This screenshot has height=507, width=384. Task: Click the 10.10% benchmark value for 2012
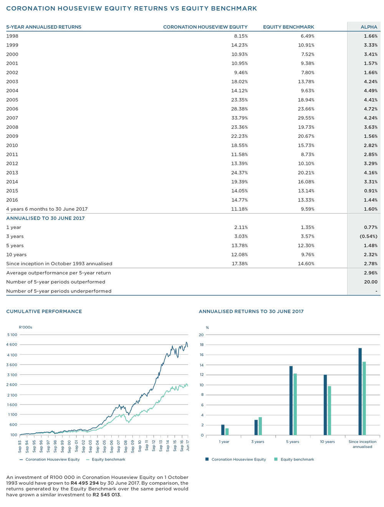click(306, 163)
